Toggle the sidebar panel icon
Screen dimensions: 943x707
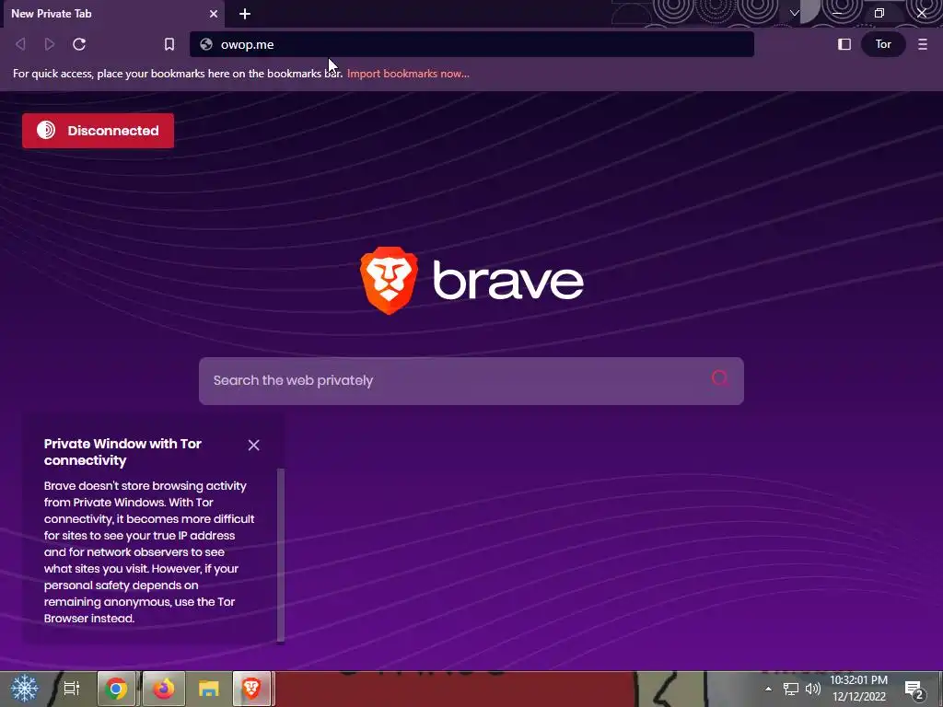click(844, 44)
